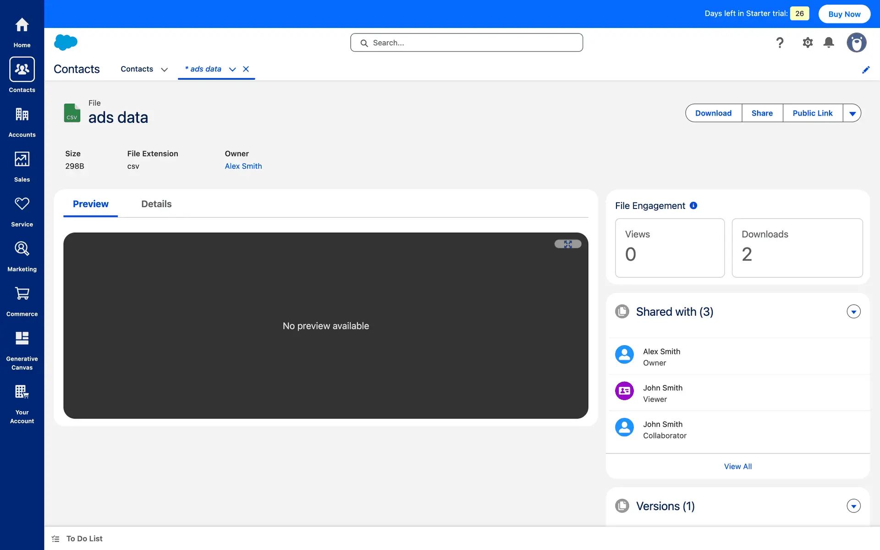Click the Download button
The image size is (880, 550).
[x=713, y=113]
